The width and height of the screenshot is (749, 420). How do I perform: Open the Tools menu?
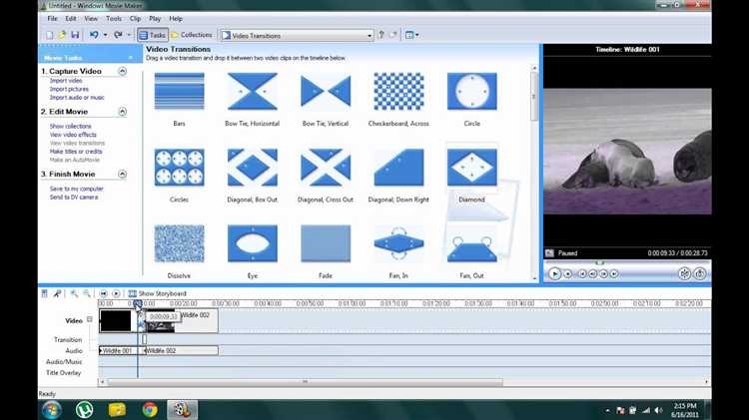(114, 18)
